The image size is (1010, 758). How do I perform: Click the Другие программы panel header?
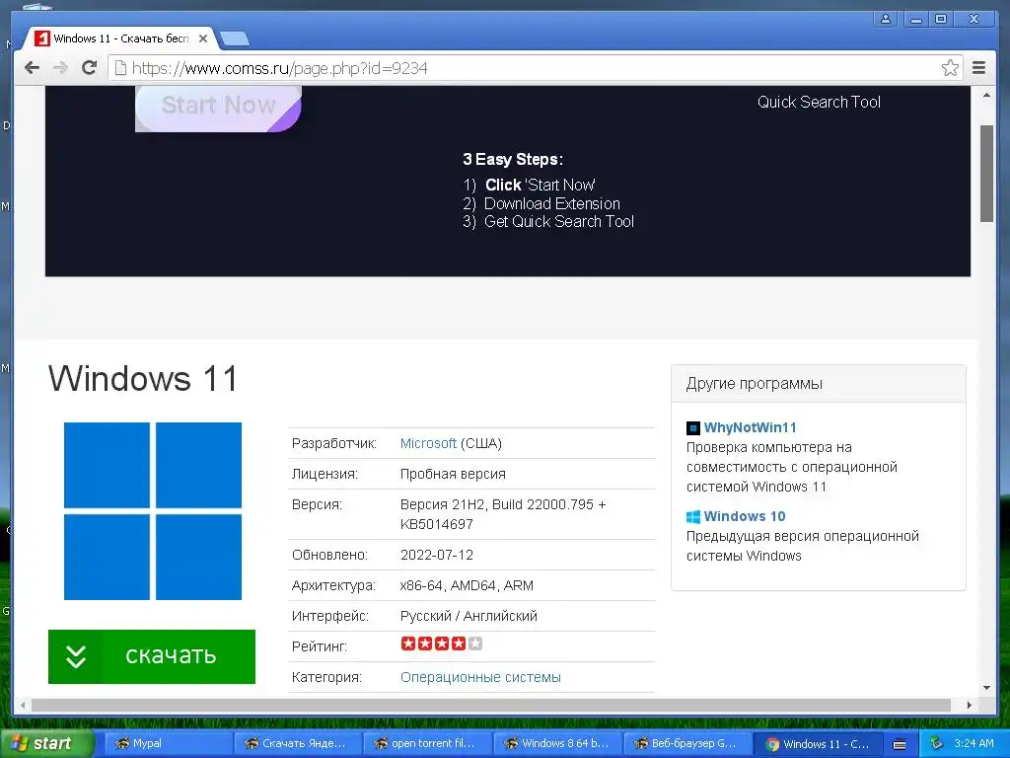[819, 384]
